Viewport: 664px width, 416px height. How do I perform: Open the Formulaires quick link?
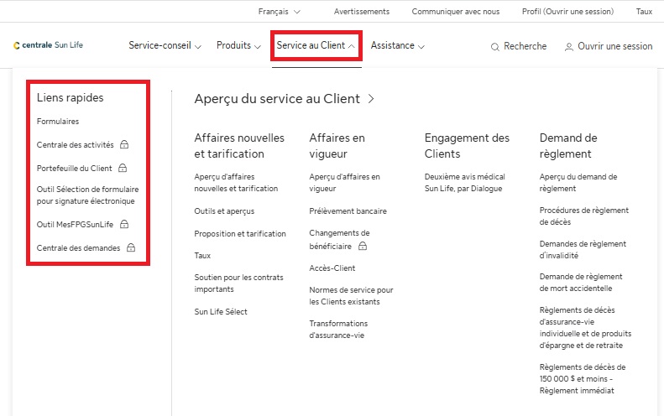point(58,122)
